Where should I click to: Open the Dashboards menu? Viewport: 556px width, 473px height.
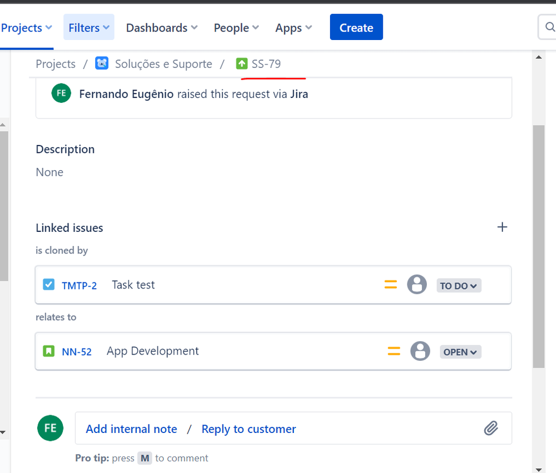point(162,28)
